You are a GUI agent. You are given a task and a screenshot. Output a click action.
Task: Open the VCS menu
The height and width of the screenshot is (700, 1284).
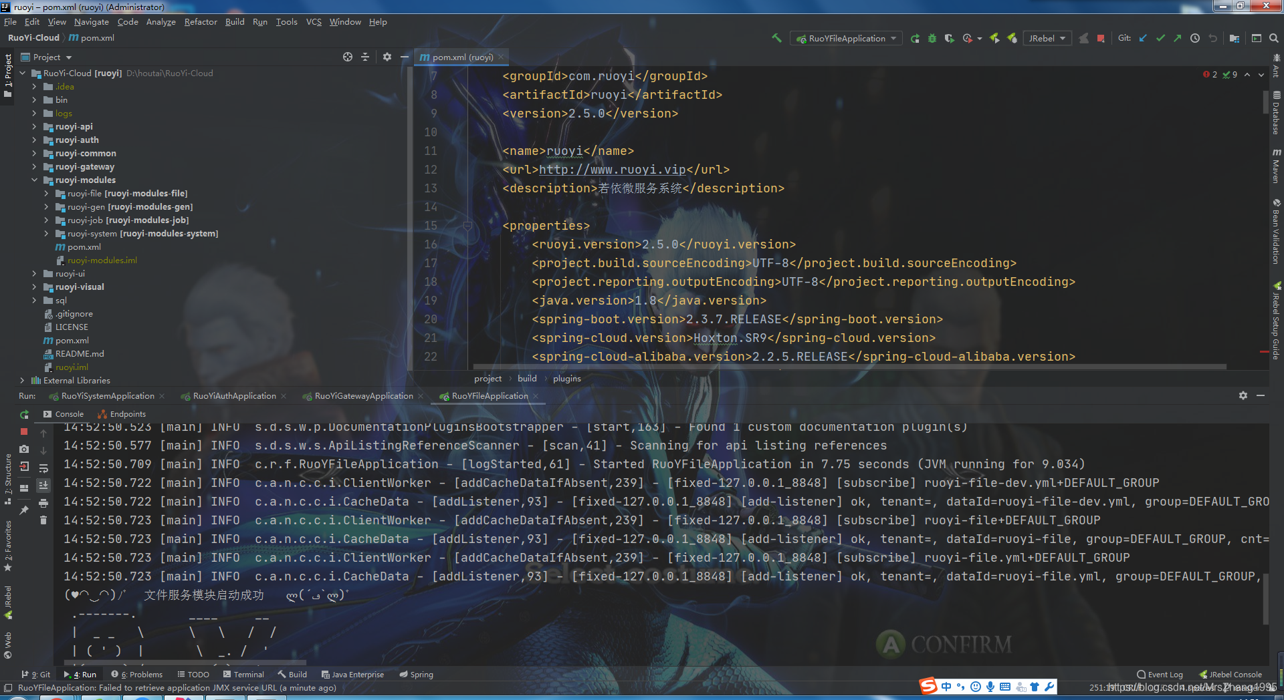click(x=314, y=21)
